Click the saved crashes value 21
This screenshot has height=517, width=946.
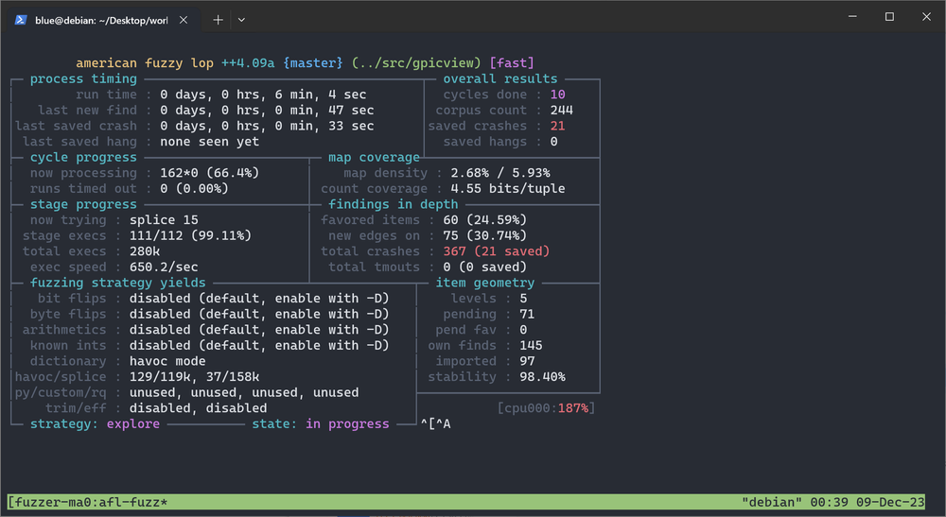[x=557, y=126]
